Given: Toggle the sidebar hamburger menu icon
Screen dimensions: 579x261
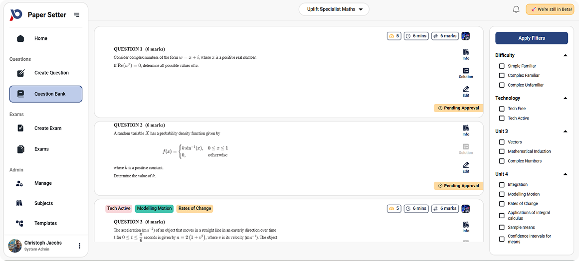Looking at the screenshot, I should [x=76, y=15].
